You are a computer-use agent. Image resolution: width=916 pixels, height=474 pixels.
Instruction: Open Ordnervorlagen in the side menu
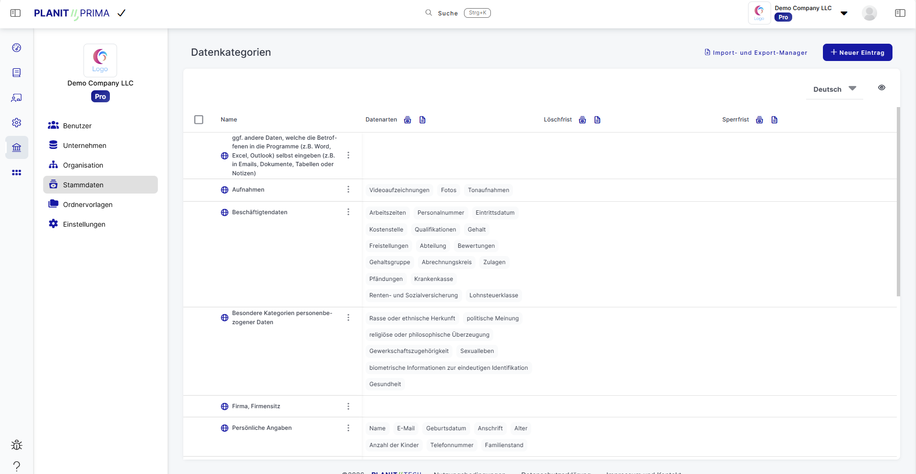(88, 205)
